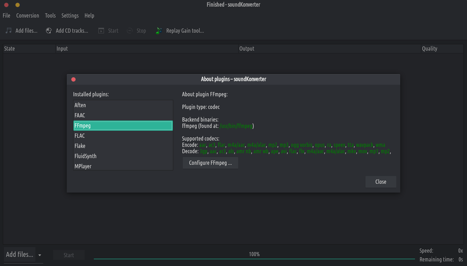Click the Add CD tracks disc icon
467x266 pixels.
click(x=49, y=31)
